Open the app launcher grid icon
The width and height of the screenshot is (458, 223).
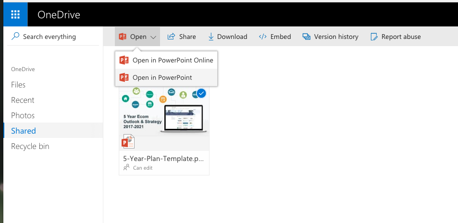pyautogui.click(x=15, y=14)
